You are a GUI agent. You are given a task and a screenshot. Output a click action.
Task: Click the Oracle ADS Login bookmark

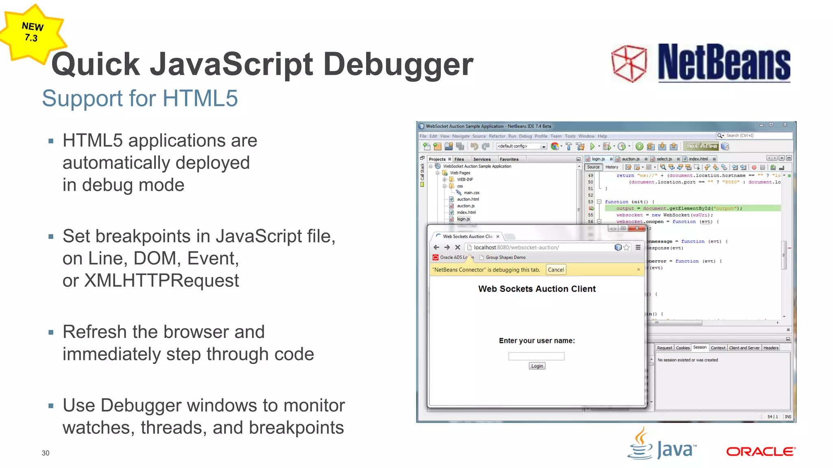coord(454,258)
